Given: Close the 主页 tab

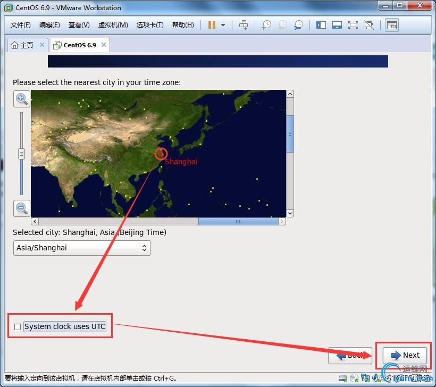Looking at the screenshot, I should pos(42,45).
